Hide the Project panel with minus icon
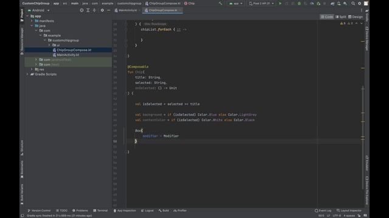Screen dimensions: 389x218 coord(108,10)
